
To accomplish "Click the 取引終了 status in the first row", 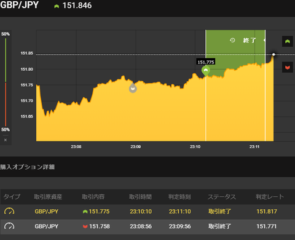I will pos(219,211).
